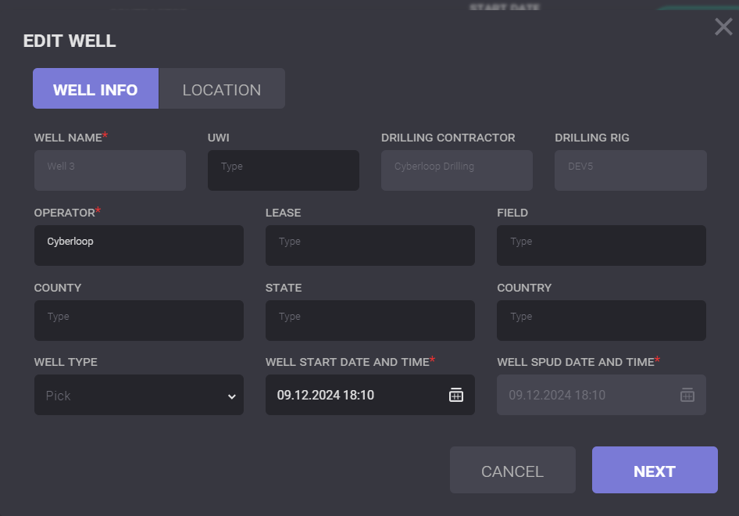Open calendar picker for Well Spud Date

pyautogui.click(x=687, y=396)
